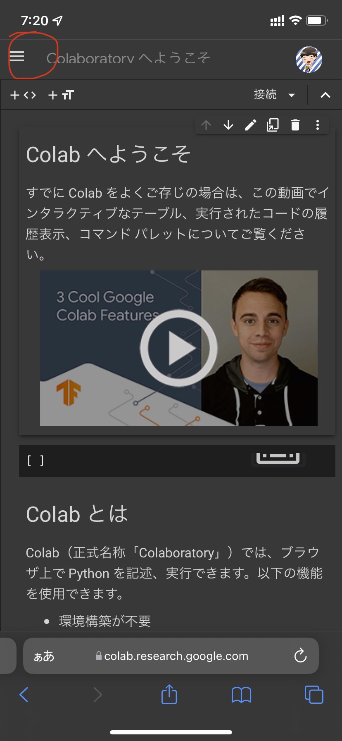Expand the dropdown arrow beside 接続
Viewport: 342px width, 741px height.
click(x=292, y=96)
